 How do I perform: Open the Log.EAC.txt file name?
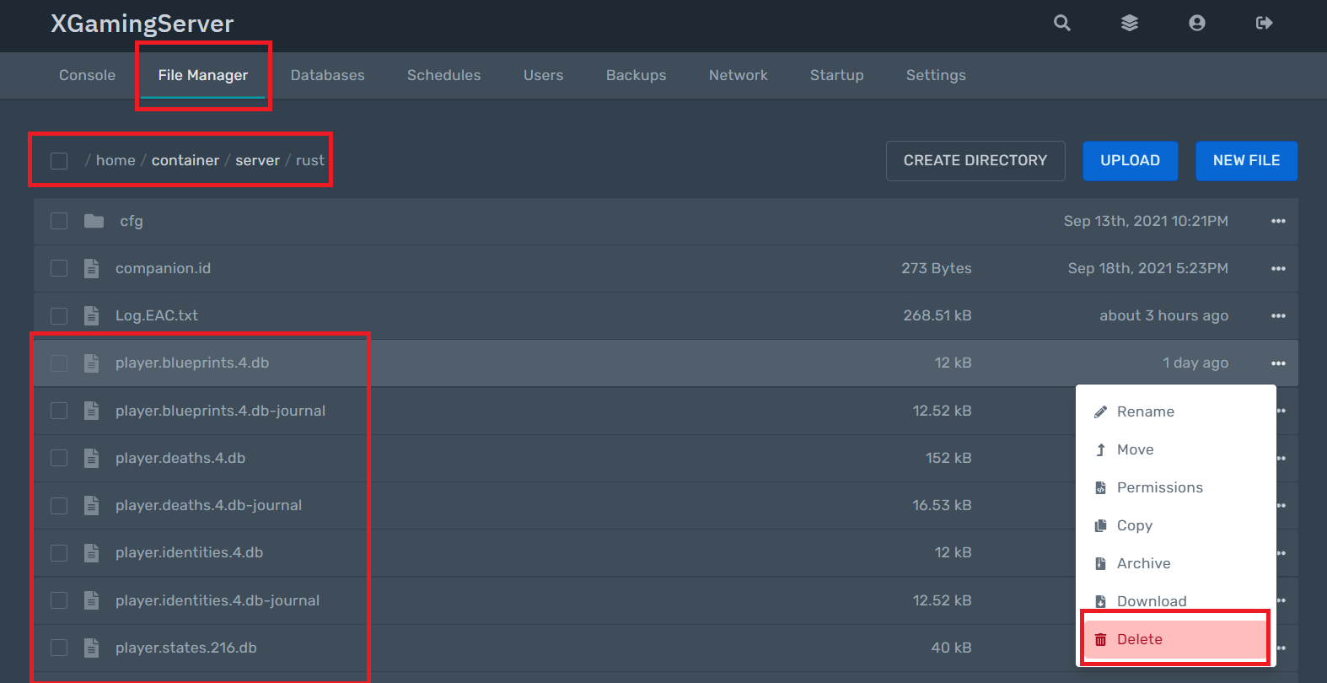coord(157,315)
